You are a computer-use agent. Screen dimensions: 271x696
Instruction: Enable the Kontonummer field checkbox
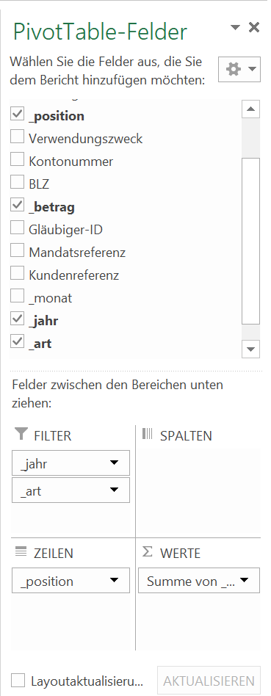pos(18,159)
